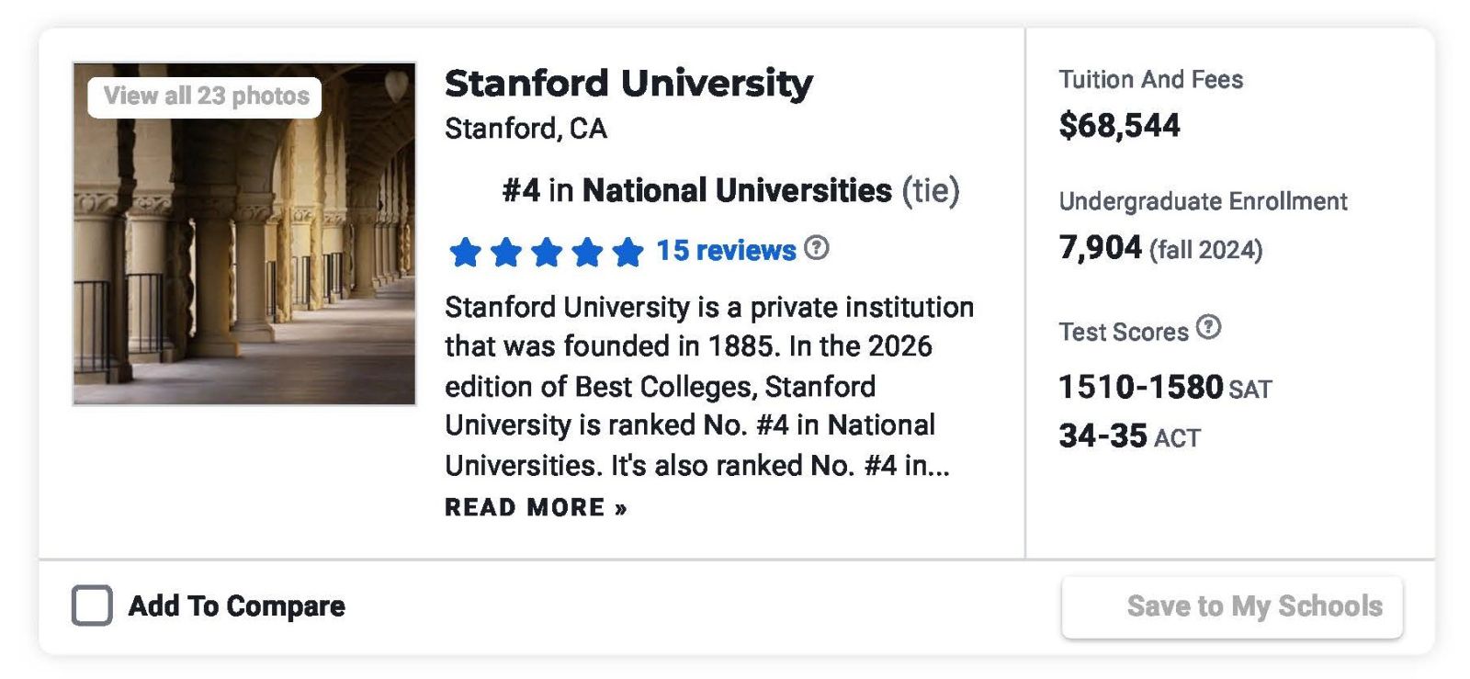1470x679 pixels.
Task: Click the #4 in National Universities ranking
Action: [x=730, y=191]
